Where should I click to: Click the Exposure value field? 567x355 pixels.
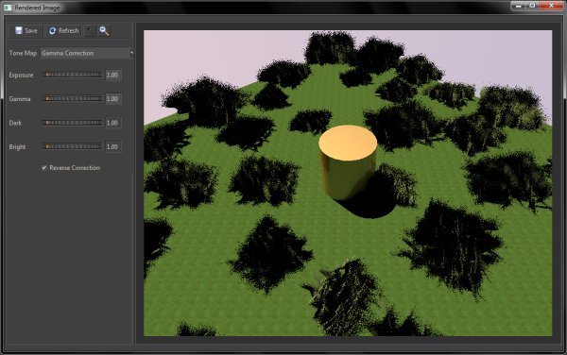112,76
